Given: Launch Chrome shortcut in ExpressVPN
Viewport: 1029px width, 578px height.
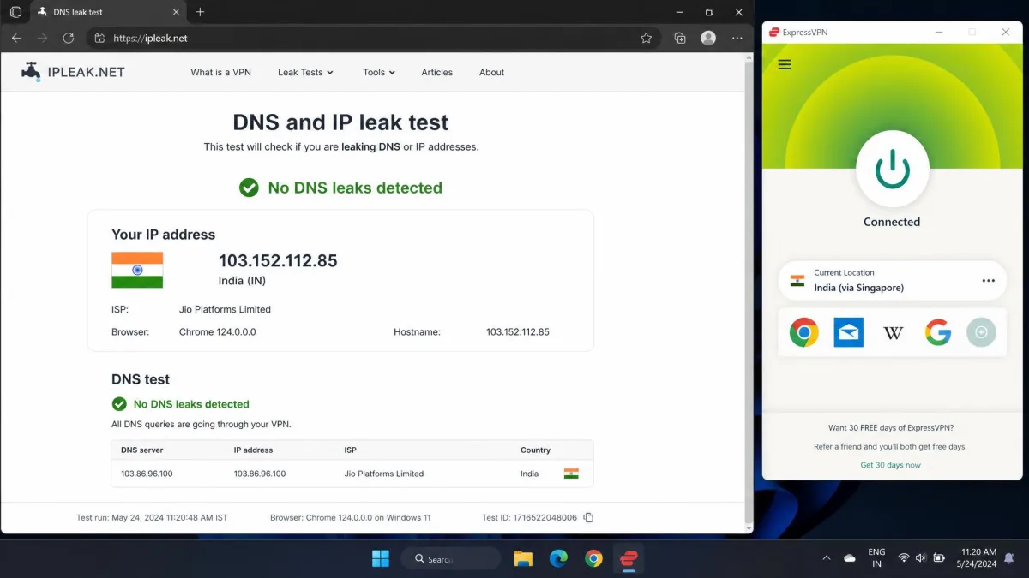Looking at the screenshot, I should click(803, 332).
